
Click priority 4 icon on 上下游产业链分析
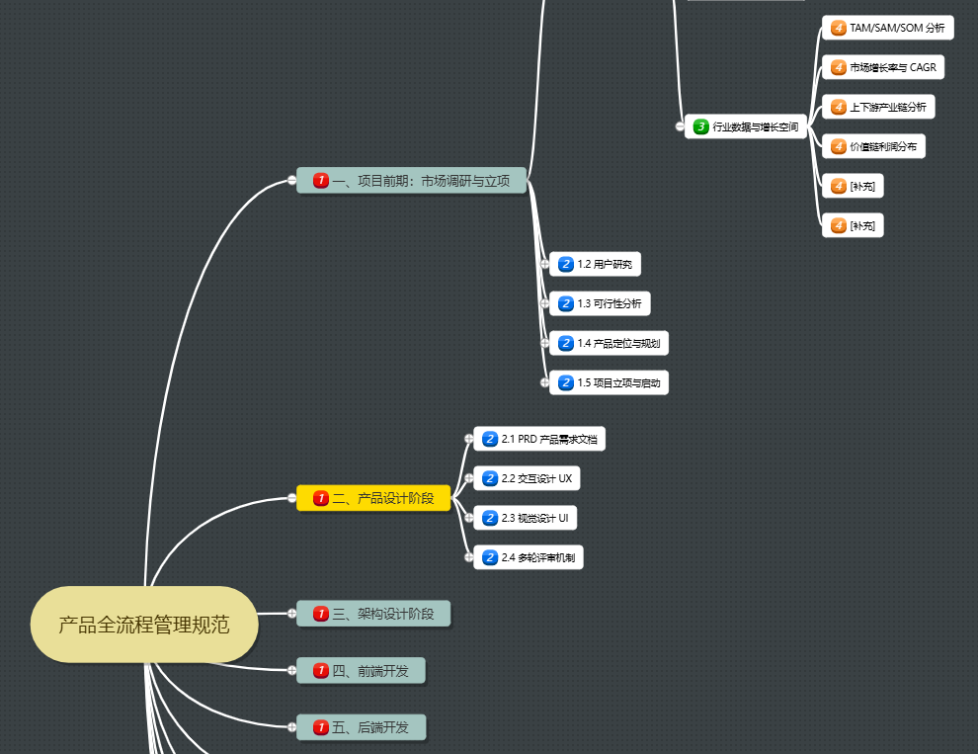pyautogui.click(x=839, y=107)
